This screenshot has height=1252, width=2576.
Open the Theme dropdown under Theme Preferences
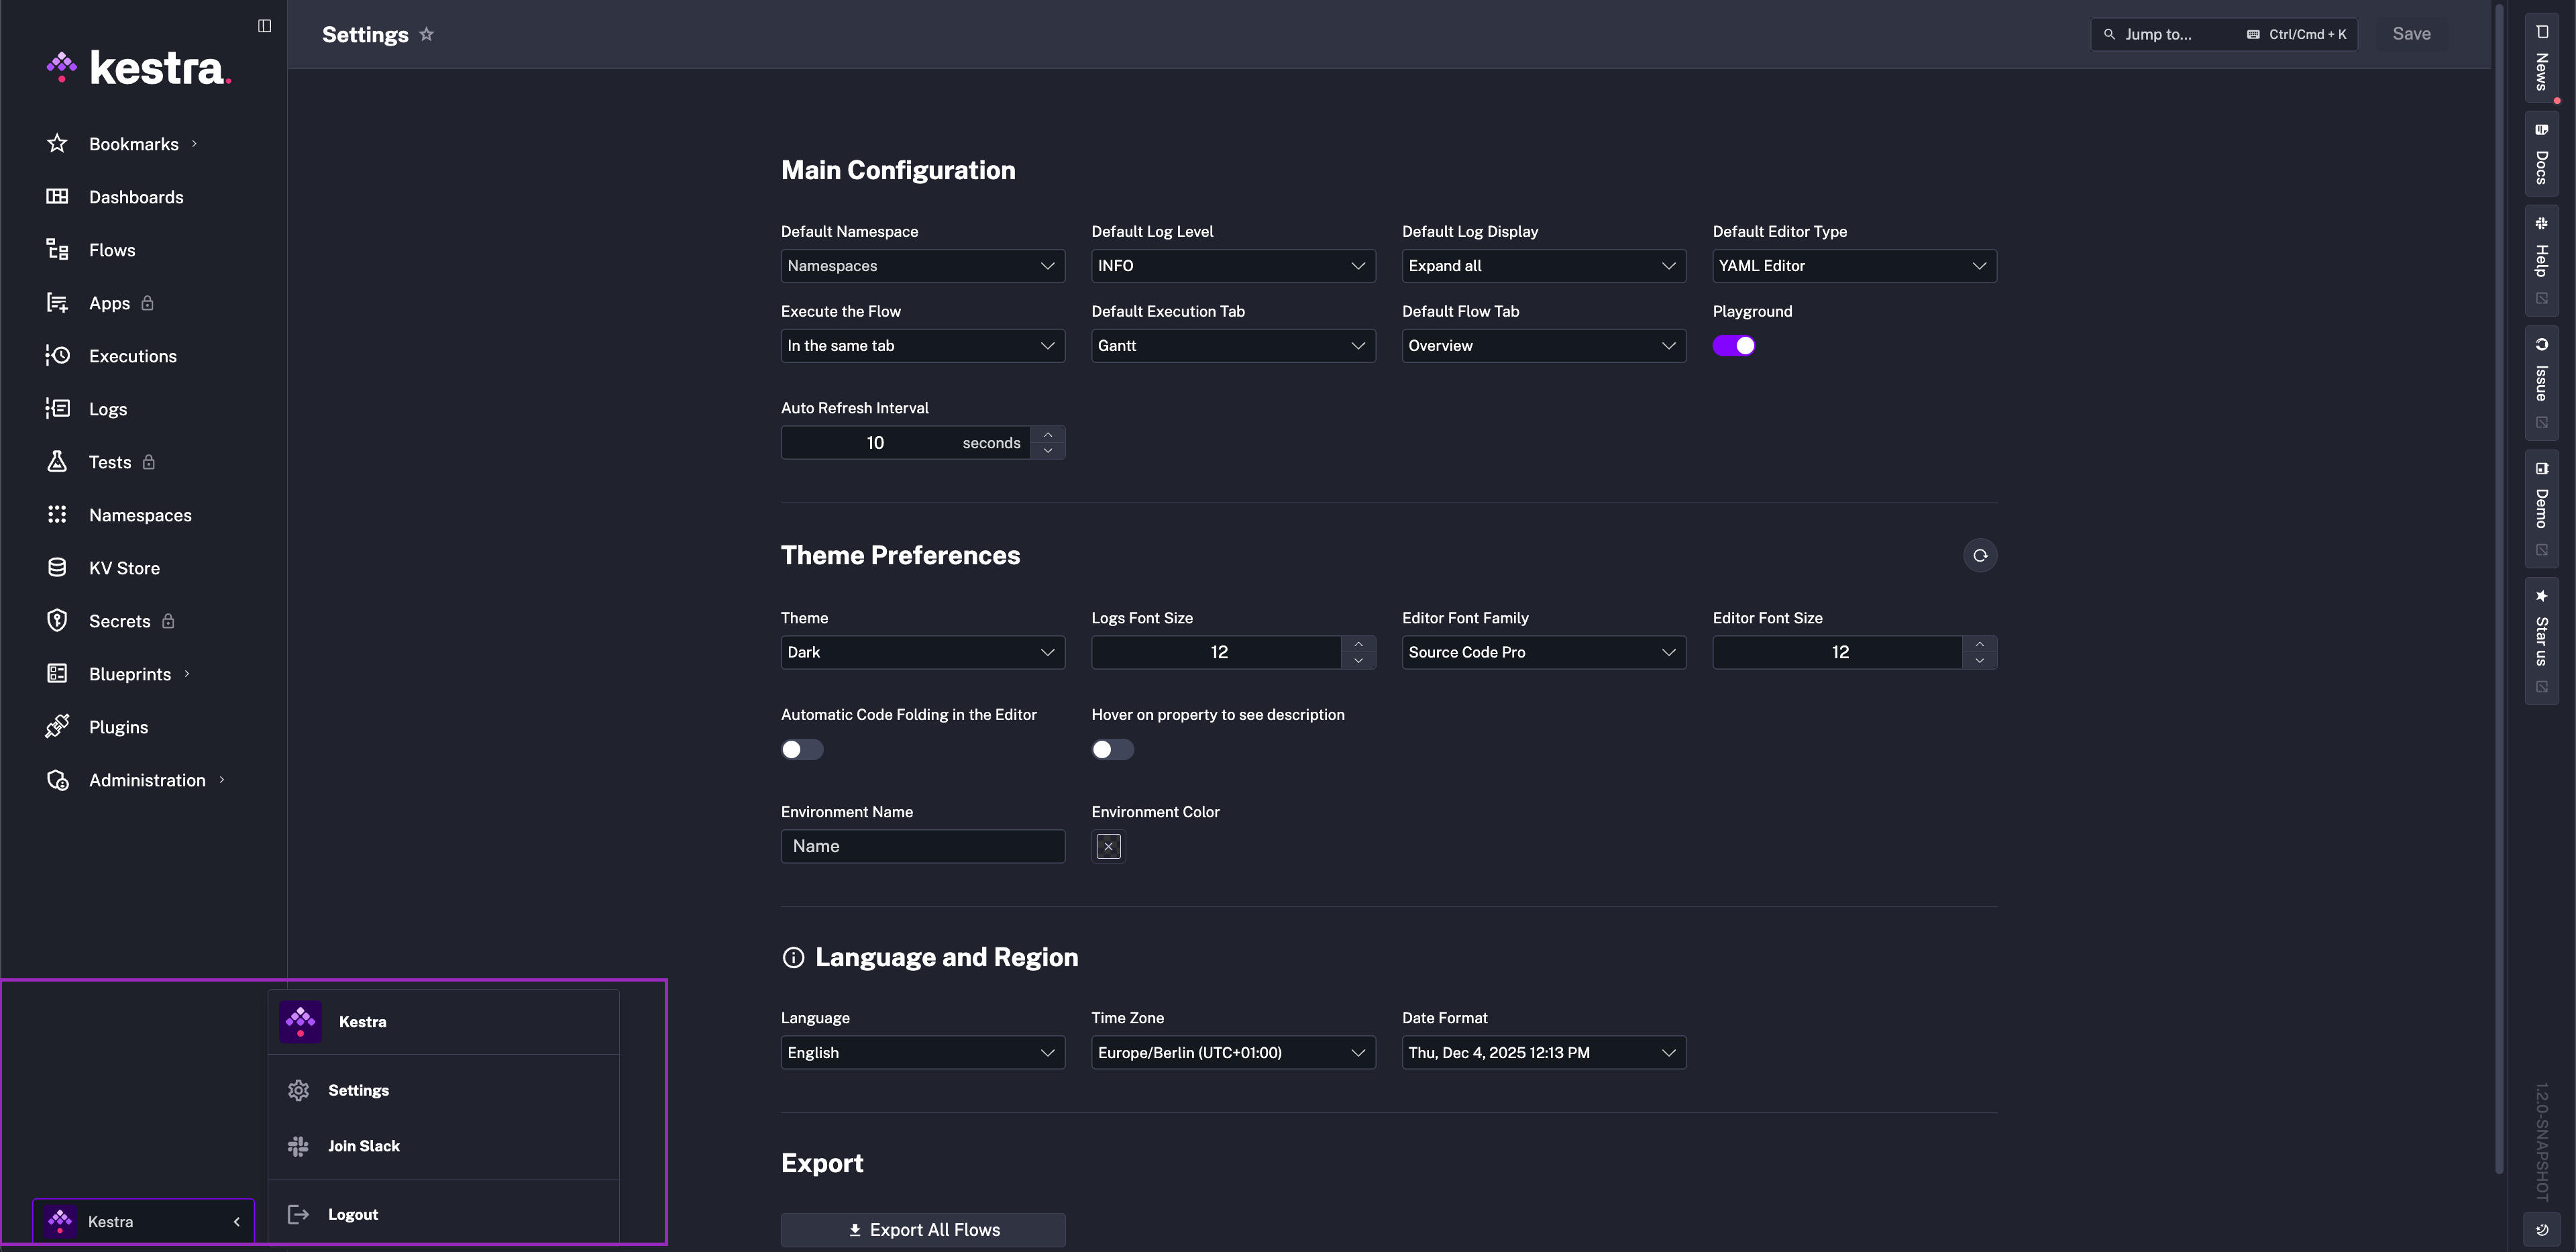(x=922, y=652)
